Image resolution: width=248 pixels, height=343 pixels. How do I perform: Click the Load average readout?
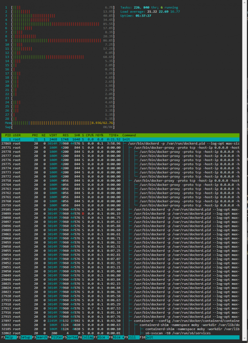[x=150, y=11]
